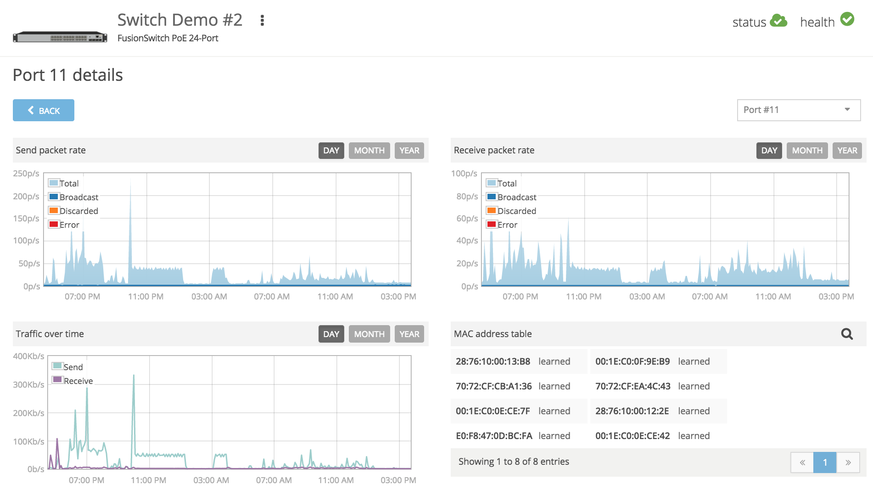Click the status cloud check icon
Screen dimensions: 873x496
(778, 21)
